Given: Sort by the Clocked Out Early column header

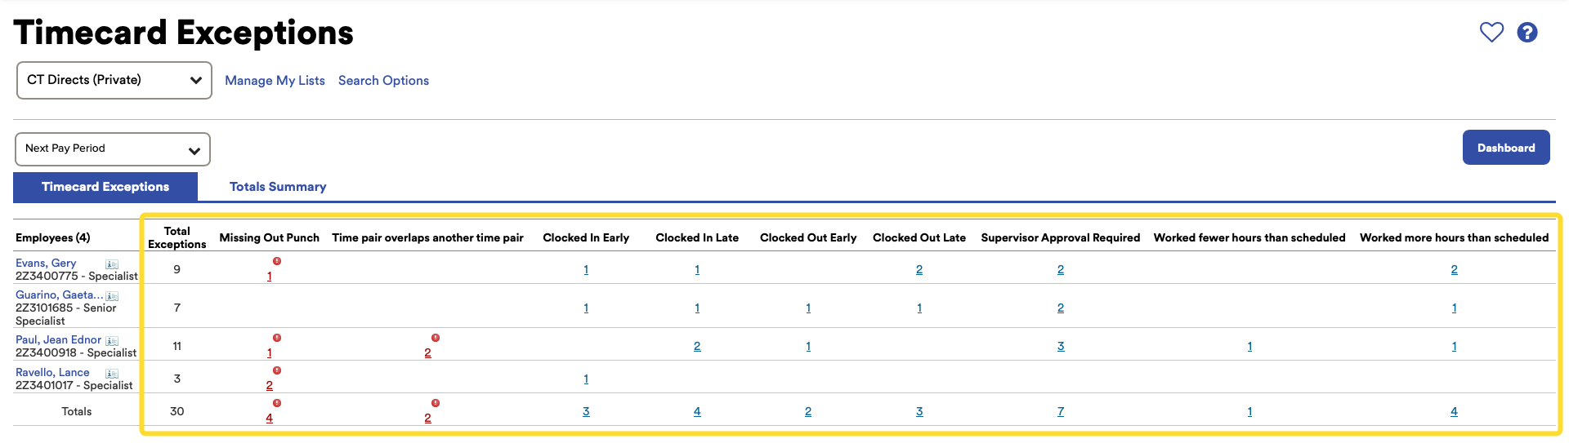Looking at the screenshot, I should 808,237.
